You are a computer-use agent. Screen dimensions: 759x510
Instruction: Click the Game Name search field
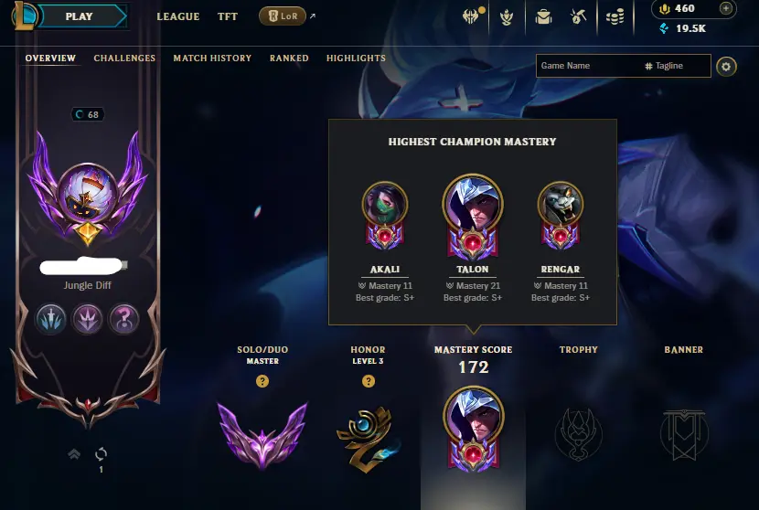(588, 66)
